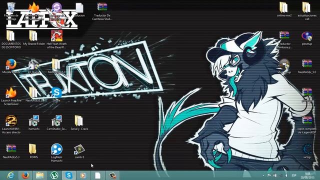Open the DOCUMENTOS DE ESCRITORIO folder
The width and height of the screenshot is (320, 180).
[x=11, y=36]
